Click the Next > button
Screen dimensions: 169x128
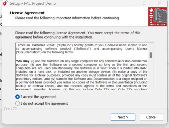pyautogui.click(x=123, y=117)
